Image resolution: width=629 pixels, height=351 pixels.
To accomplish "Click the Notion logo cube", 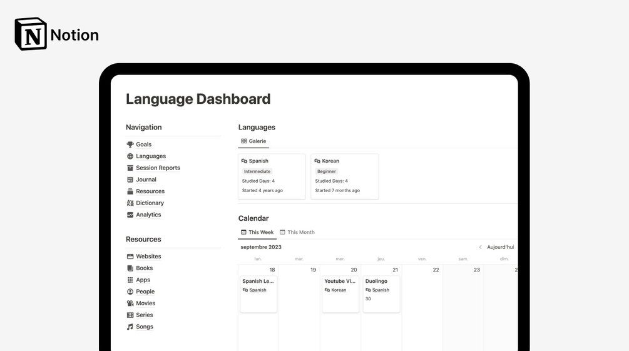I will 31,34.
